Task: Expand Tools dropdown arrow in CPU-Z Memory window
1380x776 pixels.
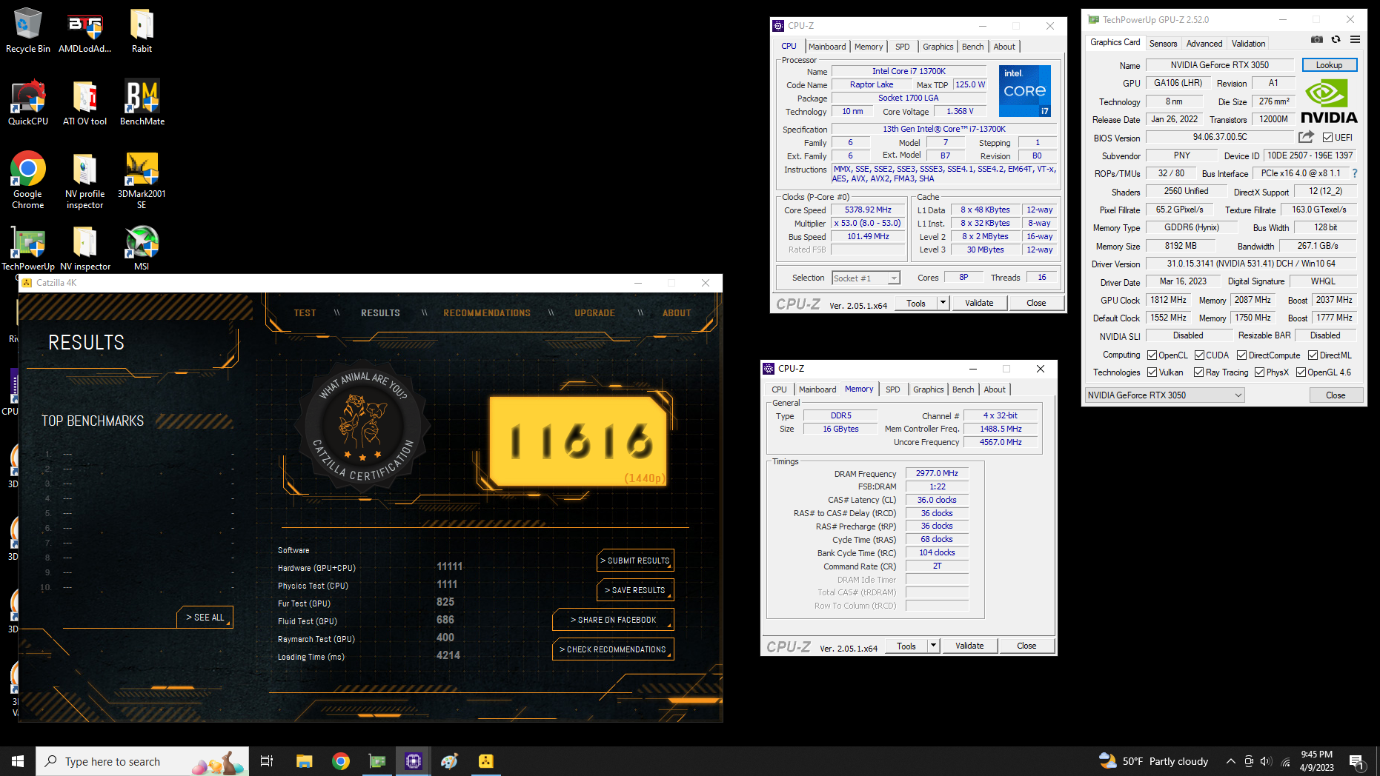Action: (x=933, y=646)
